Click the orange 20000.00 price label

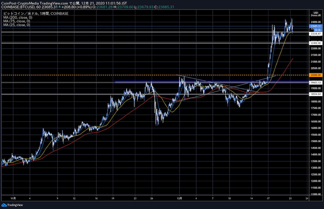coord(316,75)
